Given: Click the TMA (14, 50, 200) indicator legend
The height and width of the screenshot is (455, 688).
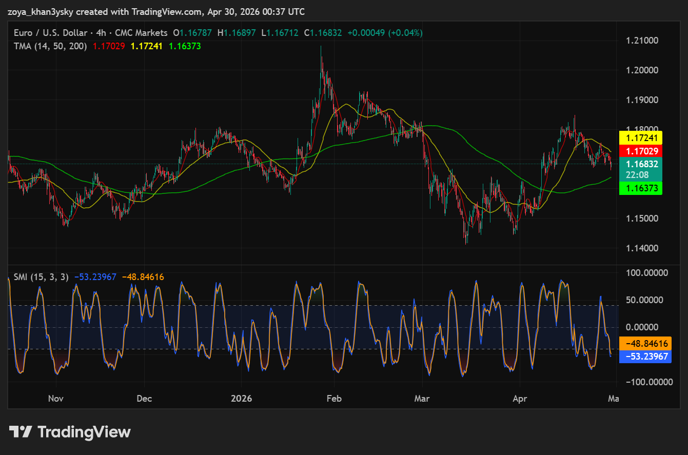Looking at the screenshot, I should (x=50, y=46).
